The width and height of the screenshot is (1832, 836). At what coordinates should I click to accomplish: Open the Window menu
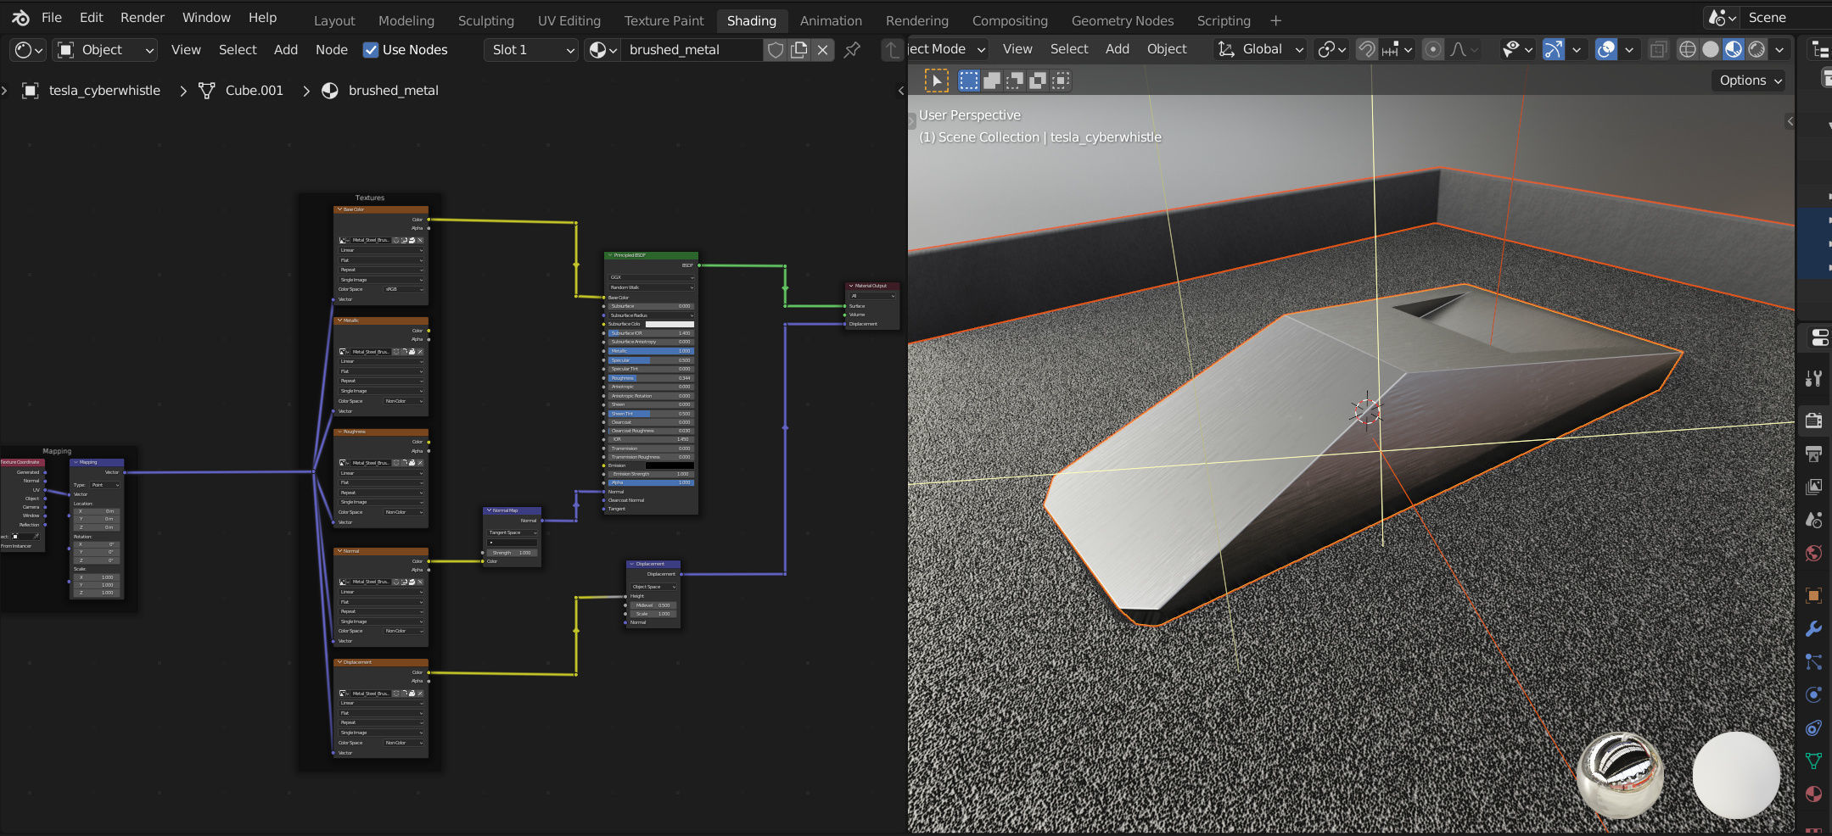[x=206, y=18]
